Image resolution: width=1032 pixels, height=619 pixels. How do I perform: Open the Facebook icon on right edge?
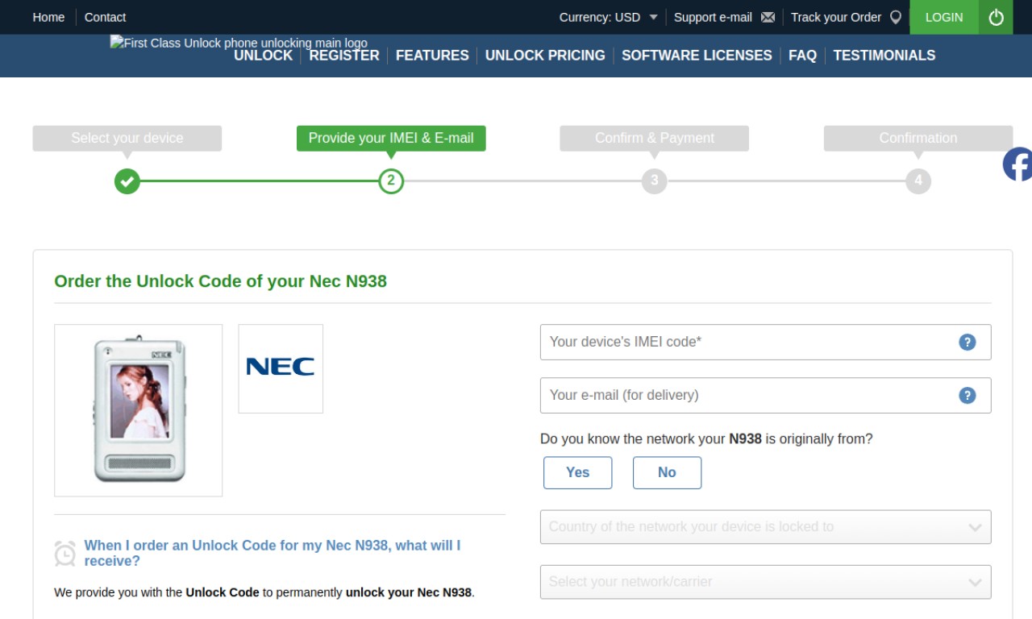(1017, 164)
